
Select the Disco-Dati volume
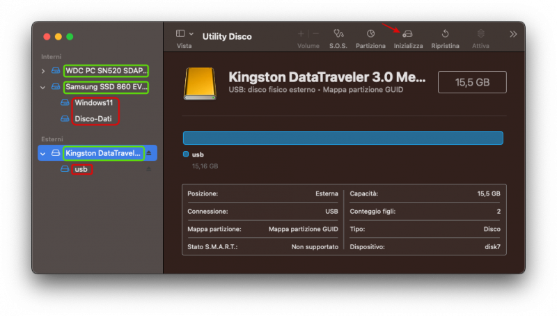point(93,119)
